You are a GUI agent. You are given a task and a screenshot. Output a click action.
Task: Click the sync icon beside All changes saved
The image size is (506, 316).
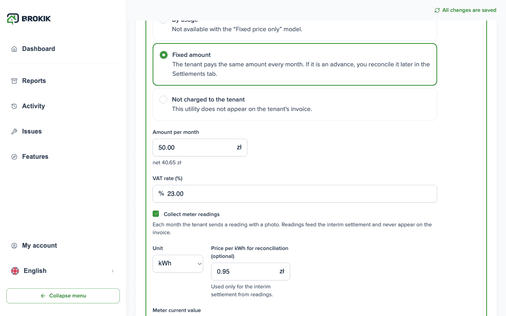(437, 10)
